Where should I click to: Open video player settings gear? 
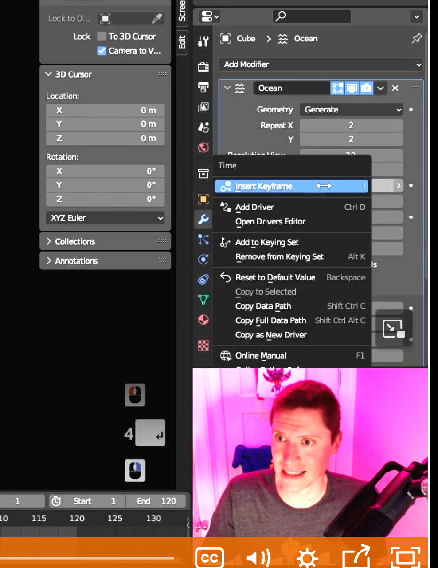(307, 559)
